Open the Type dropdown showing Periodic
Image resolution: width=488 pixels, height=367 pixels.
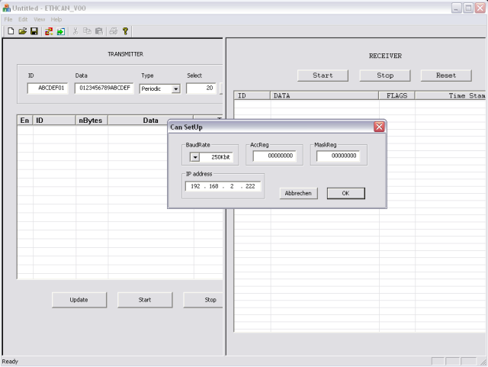point(175,89)
